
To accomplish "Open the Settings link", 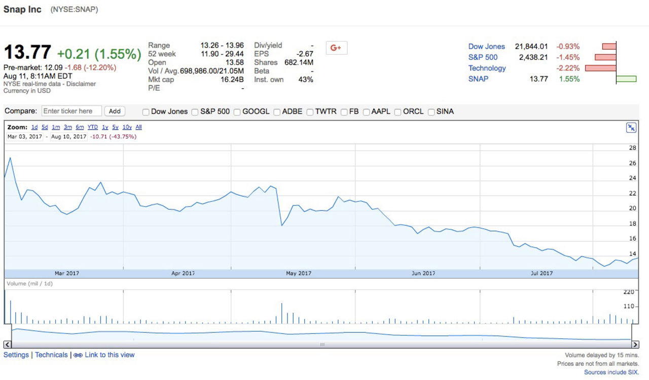I will [16, 355].
